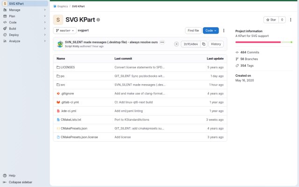Click the SVG KPart breadcrumb
Image resolution: width=299 pixels, height=187 pixels.
click(78, 6)
